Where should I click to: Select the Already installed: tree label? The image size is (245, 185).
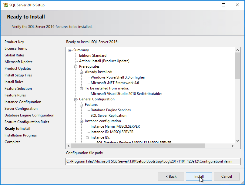99,72
